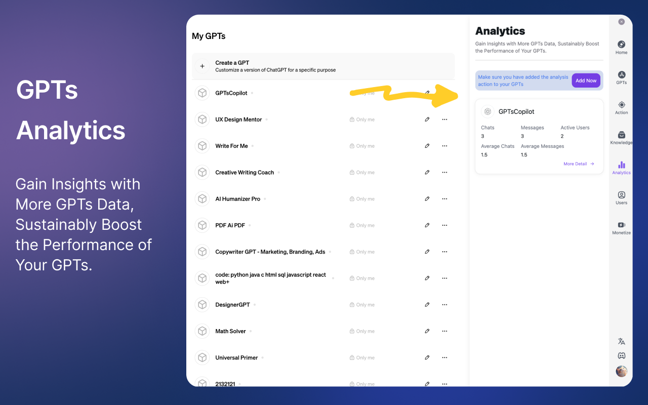Image resolution: width=648 pixels, height=405 pixels.
Task: Open more options for Creative Writing Coach
Action: click(444, 173)
